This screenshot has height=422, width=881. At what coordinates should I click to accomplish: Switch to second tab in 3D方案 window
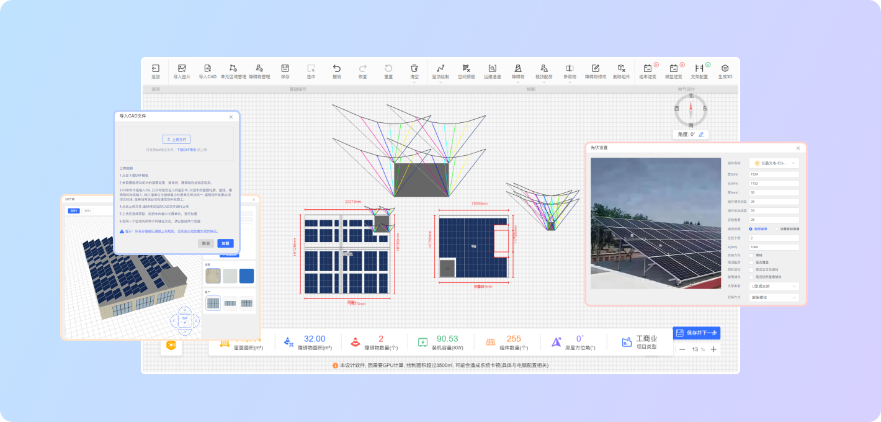pyautogui.click(x=87, y=211)
